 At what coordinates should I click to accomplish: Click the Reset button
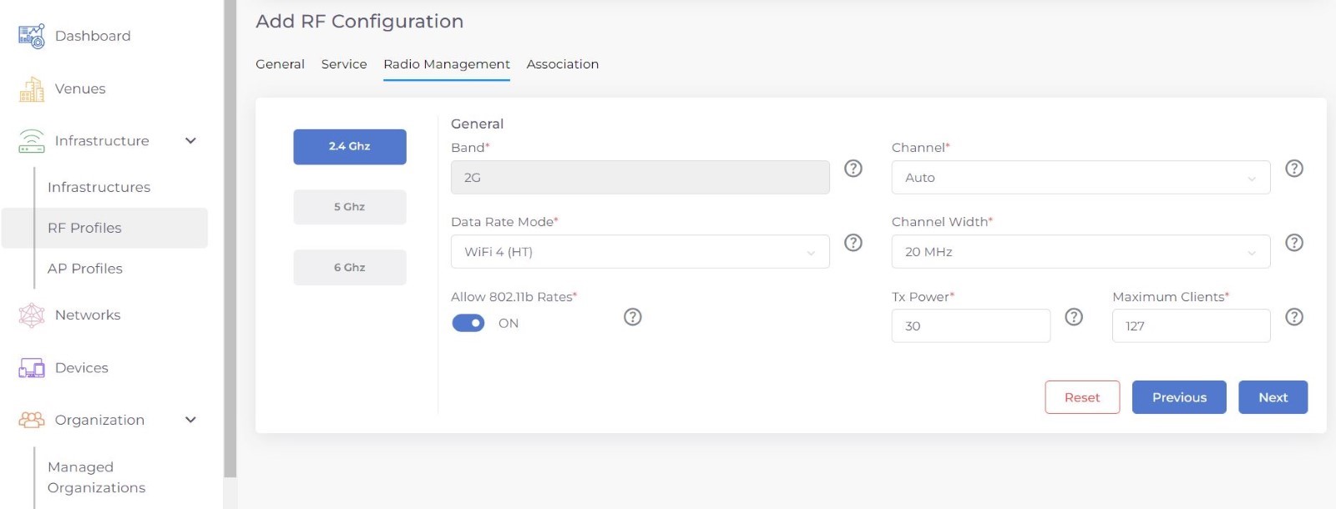[x=1081, y=397]
